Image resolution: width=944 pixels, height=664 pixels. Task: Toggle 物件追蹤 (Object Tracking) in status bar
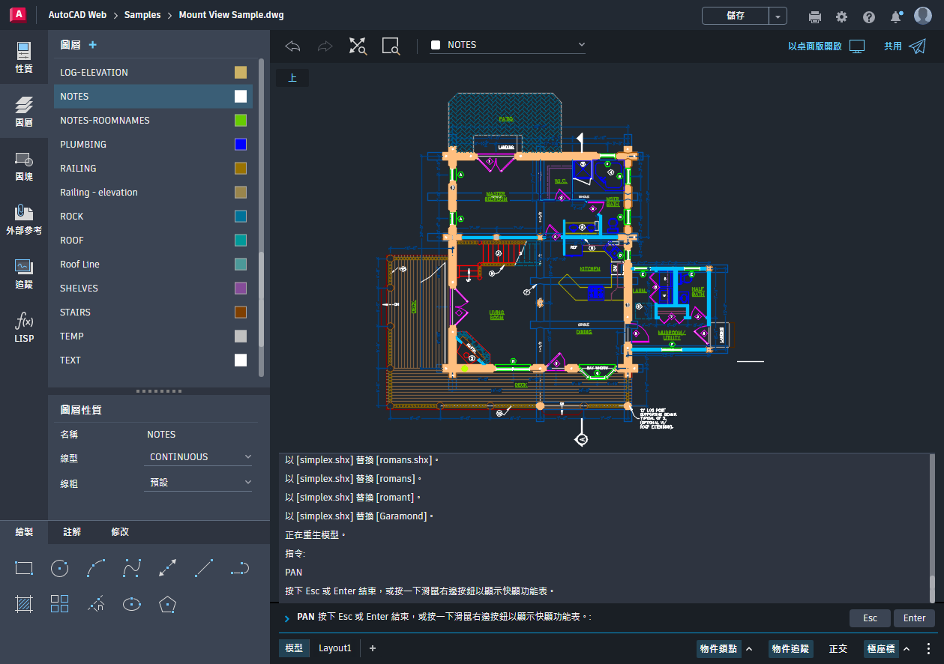tap(791, 648)
